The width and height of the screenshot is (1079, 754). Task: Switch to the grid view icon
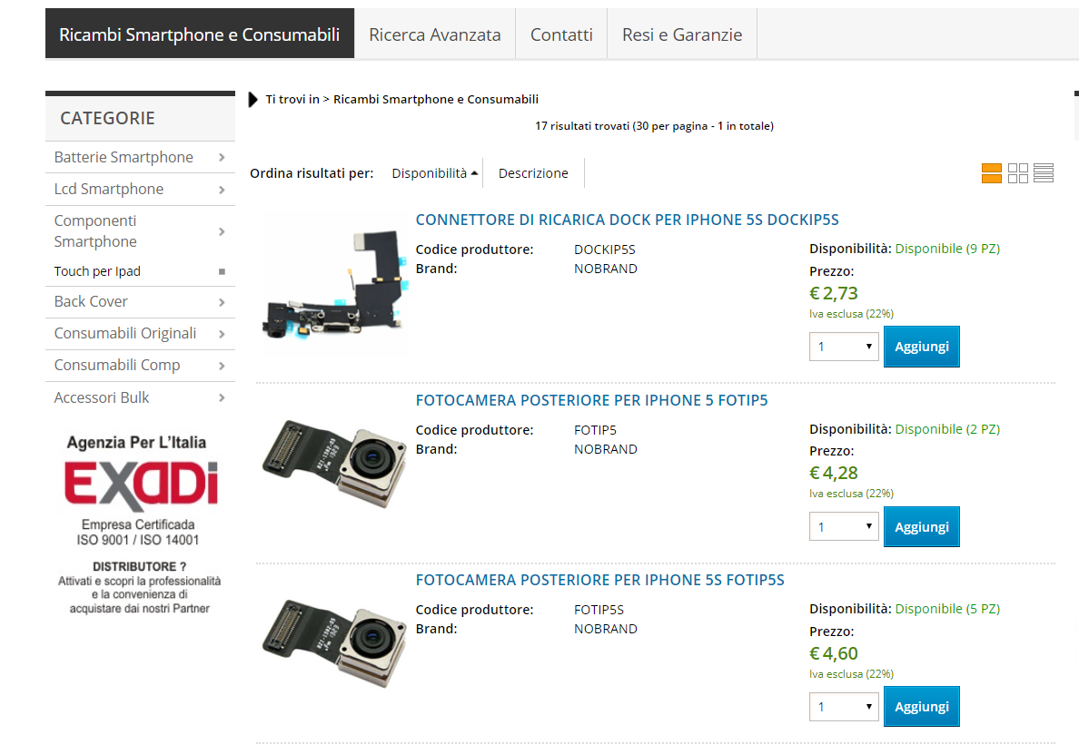1018,173
